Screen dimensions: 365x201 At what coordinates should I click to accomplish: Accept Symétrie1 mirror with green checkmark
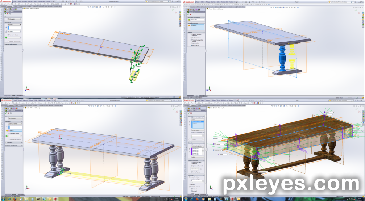pos(188,14)
